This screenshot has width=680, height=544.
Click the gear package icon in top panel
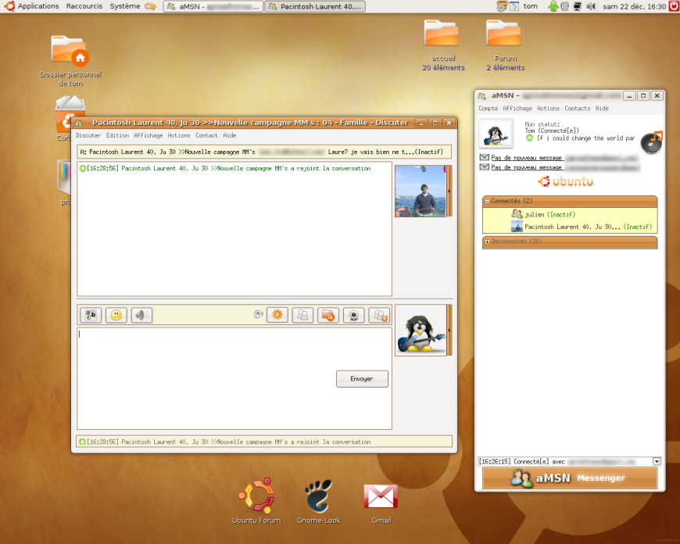coord(502,6)
